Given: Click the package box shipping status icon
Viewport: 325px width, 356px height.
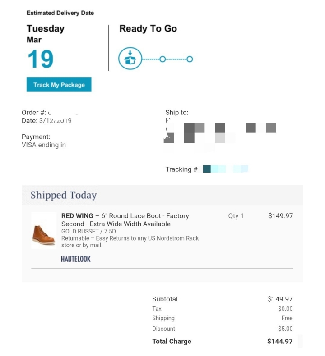Looking at the screenshot, I should 130,59.
